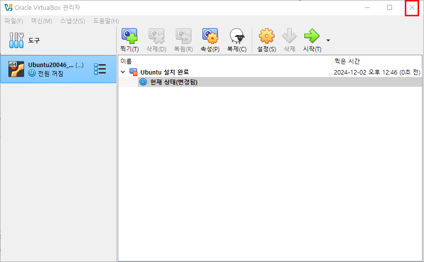
Task: Open the 머신(M) menu
Action: tap(42, 21)
